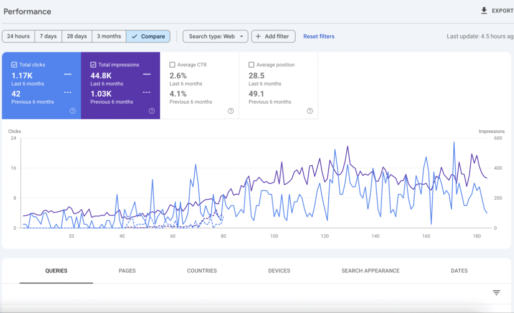Image resolution: width=514 pixels, height=313 pixels.
Task: Click the Export download icon
Action: (484, 11)
